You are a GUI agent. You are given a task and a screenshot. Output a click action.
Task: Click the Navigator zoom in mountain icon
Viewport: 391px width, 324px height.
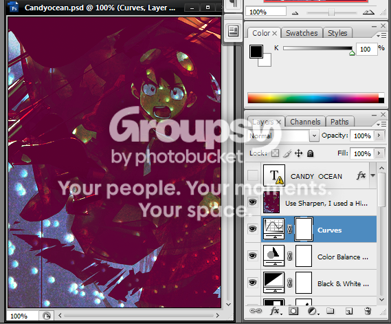click(x=368, y=12)
